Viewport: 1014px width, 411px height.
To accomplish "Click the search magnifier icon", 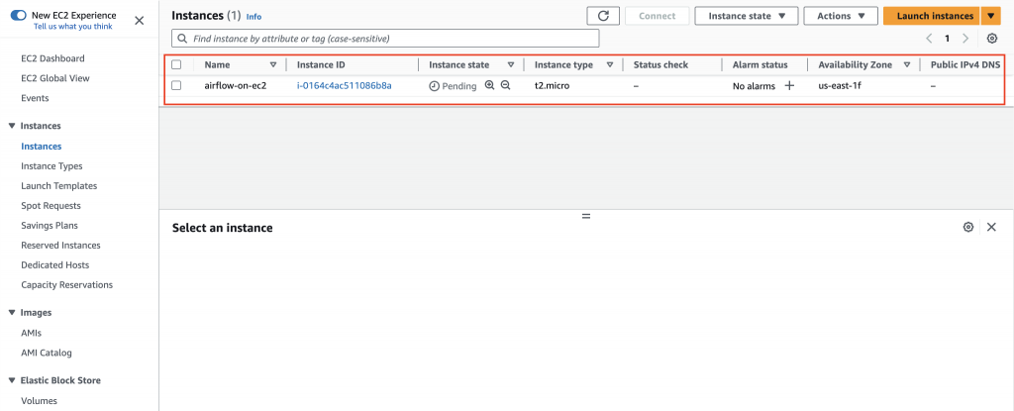I will 183,39.
